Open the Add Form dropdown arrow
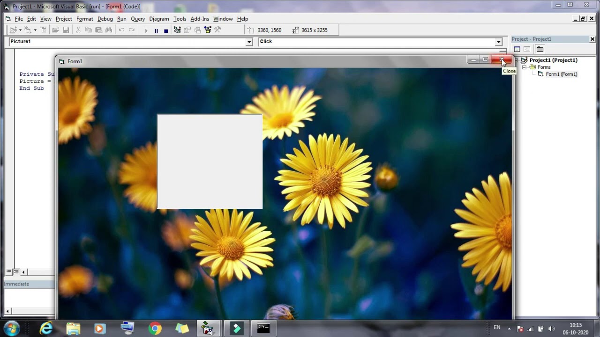This screenshot has width=600, height=337. [x=35, y=30]
